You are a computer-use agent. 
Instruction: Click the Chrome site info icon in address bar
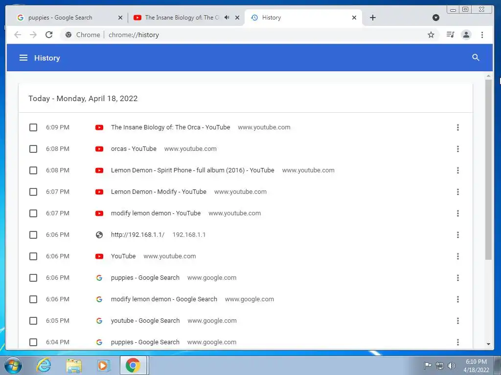tap(68, 35)
